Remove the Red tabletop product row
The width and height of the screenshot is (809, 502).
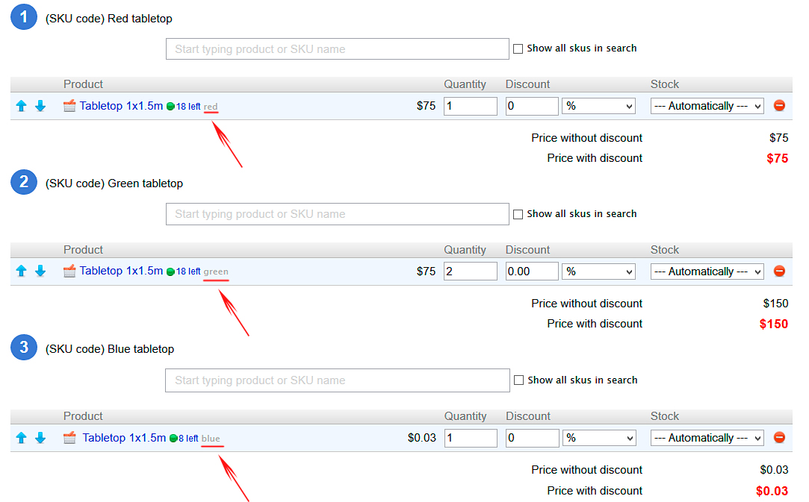click(x=779, y=106)
